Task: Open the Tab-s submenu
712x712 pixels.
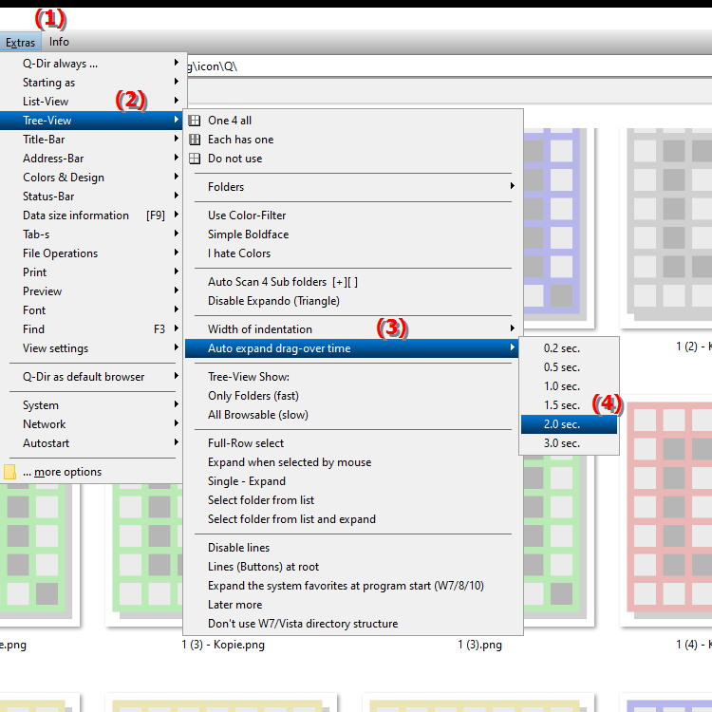Action: 92,234
